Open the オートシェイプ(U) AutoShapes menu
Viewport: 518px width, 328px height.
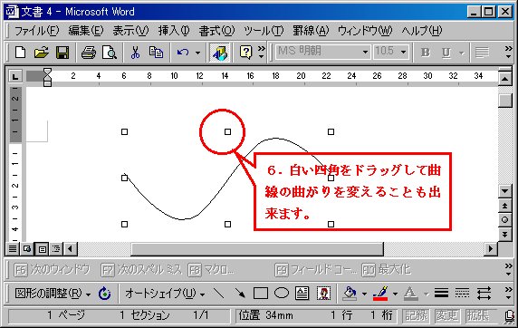[x=165, y=293]
